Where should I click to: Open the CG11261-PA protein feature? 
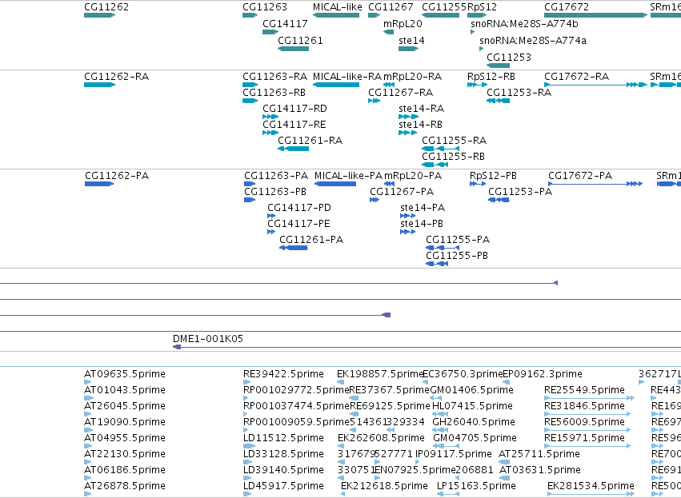click(294, 248)
